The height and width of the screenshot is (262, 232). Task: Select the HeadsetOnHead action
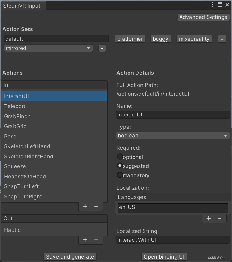(54, 176)
